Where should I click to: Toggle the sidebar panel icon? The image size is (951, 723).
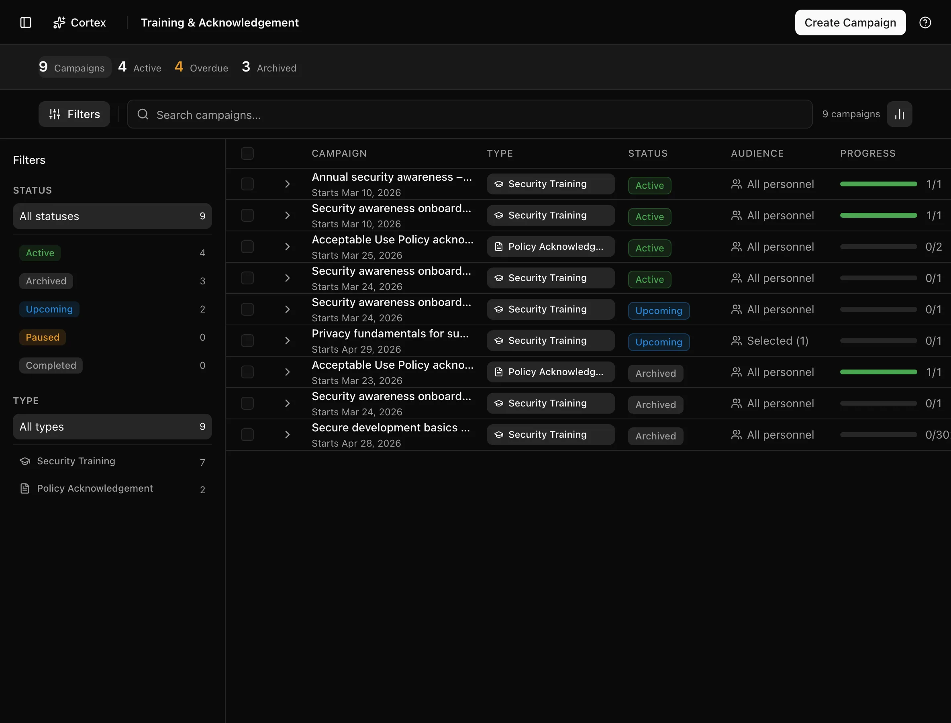[26, 22]
